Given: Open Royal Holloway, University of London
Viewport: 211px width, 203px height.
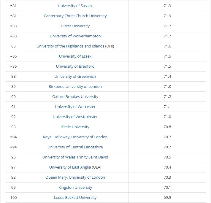Looking at the screenshot, I should [x=75, y=137].
